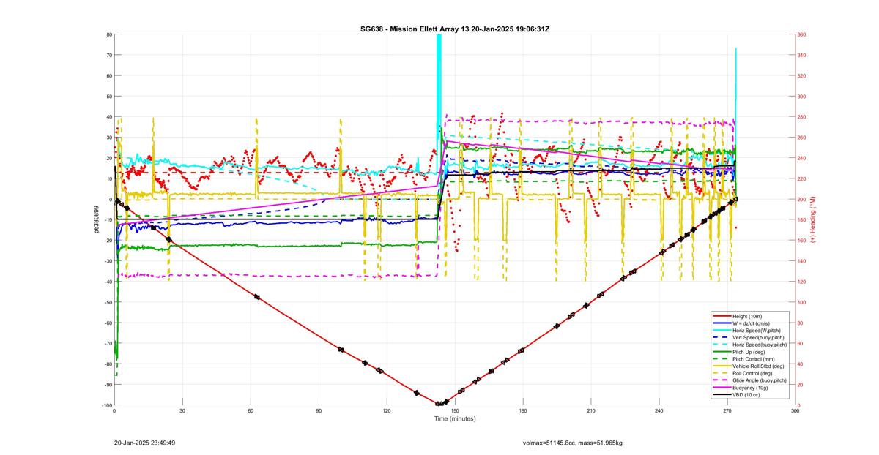Click the x-axis tick label "300"
This screenshot has height=455, width=879.
pos(795,411)
